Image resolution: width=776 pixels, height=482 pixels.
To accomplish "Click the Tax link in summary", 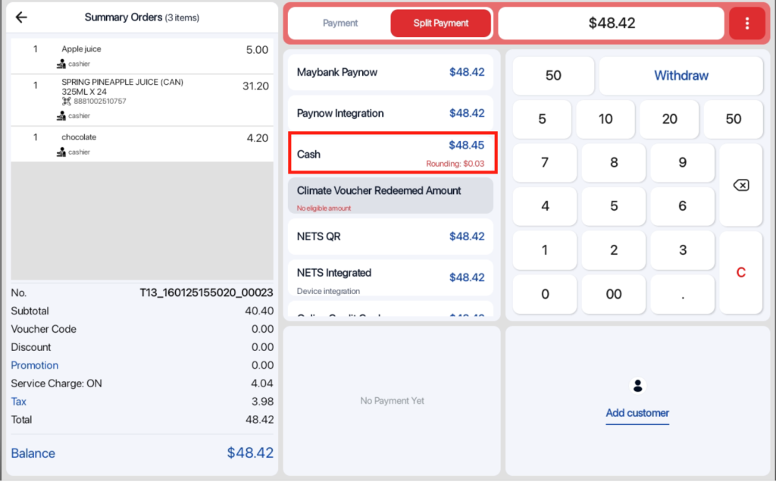I will 19,402.
